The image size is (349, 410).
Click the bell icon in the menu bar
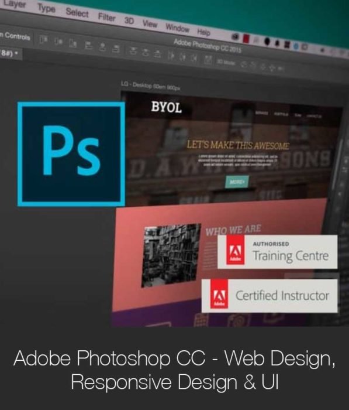[277, 43]
